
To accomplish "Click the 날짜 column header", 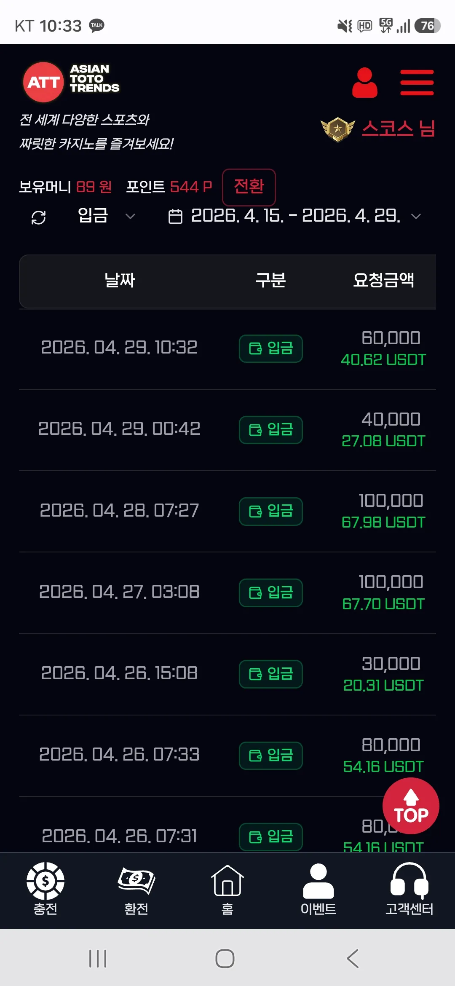I will (120, 280).
